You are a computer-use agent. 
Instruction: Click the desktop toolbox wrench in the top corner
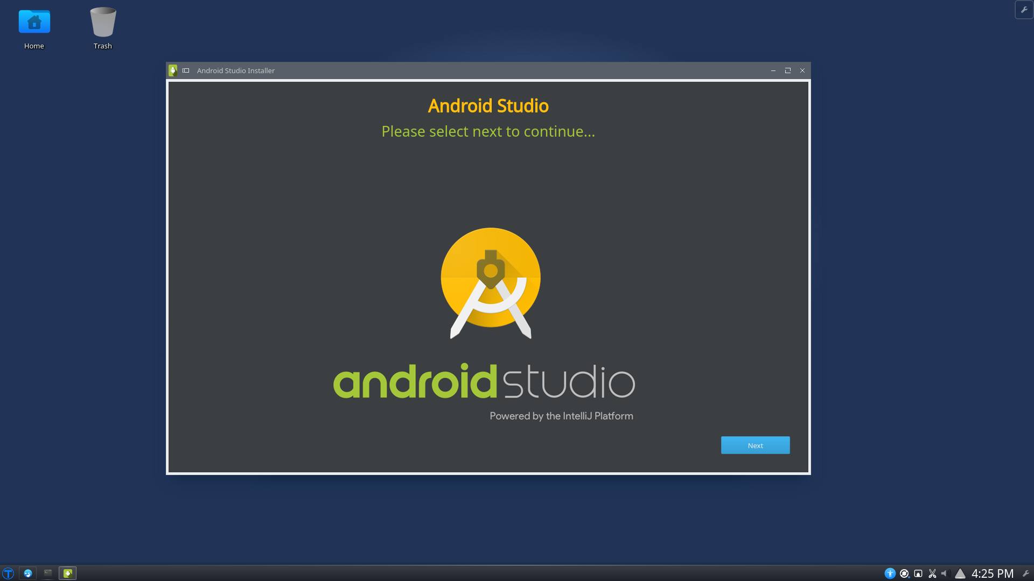[x=1024, y=10]
